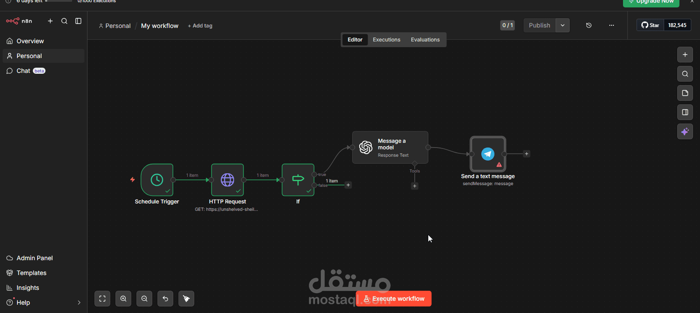This screenshot has width=700, height=313.
Task: Add node after Telegram node
Action: [x=527, y=154]
